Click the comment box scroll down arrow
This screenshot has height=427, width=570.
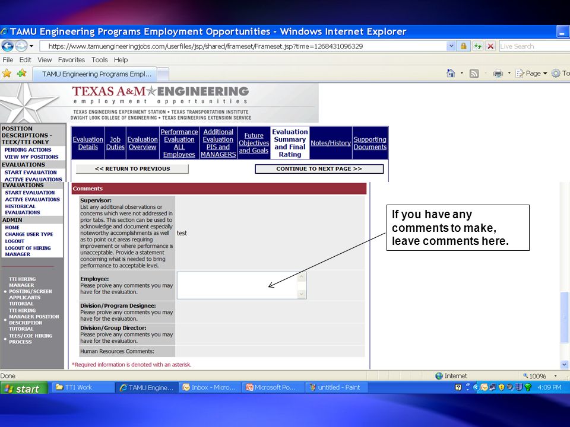(x=302, y=294)
